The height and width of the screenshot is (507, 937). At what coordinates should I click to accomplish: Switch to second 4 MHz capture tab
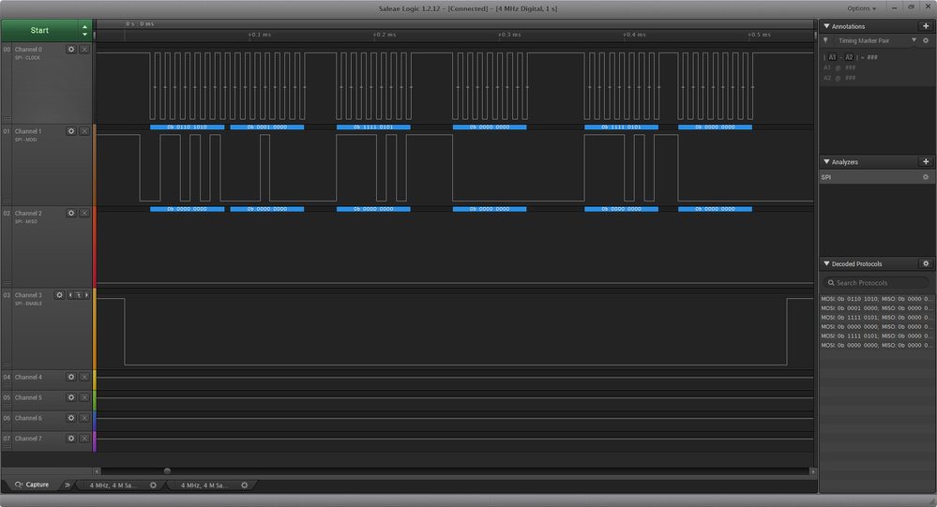(204, 485)
